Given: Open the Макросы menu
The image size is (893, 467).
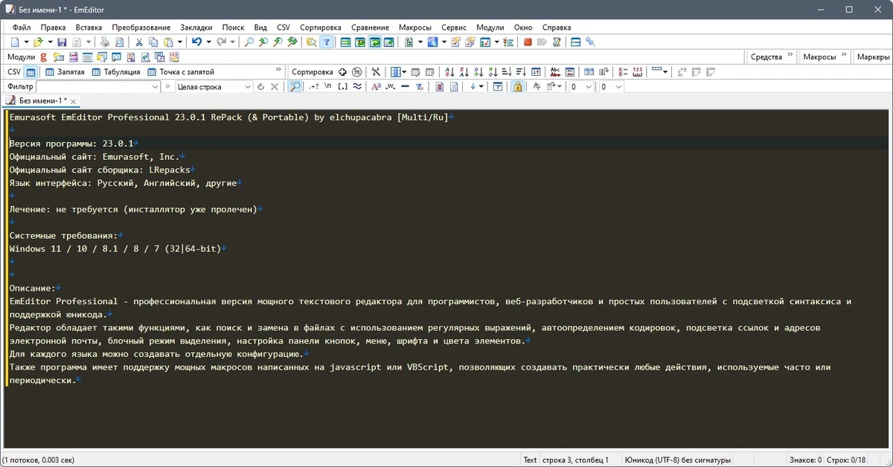Looking at the screenshot, I should 415,28.
